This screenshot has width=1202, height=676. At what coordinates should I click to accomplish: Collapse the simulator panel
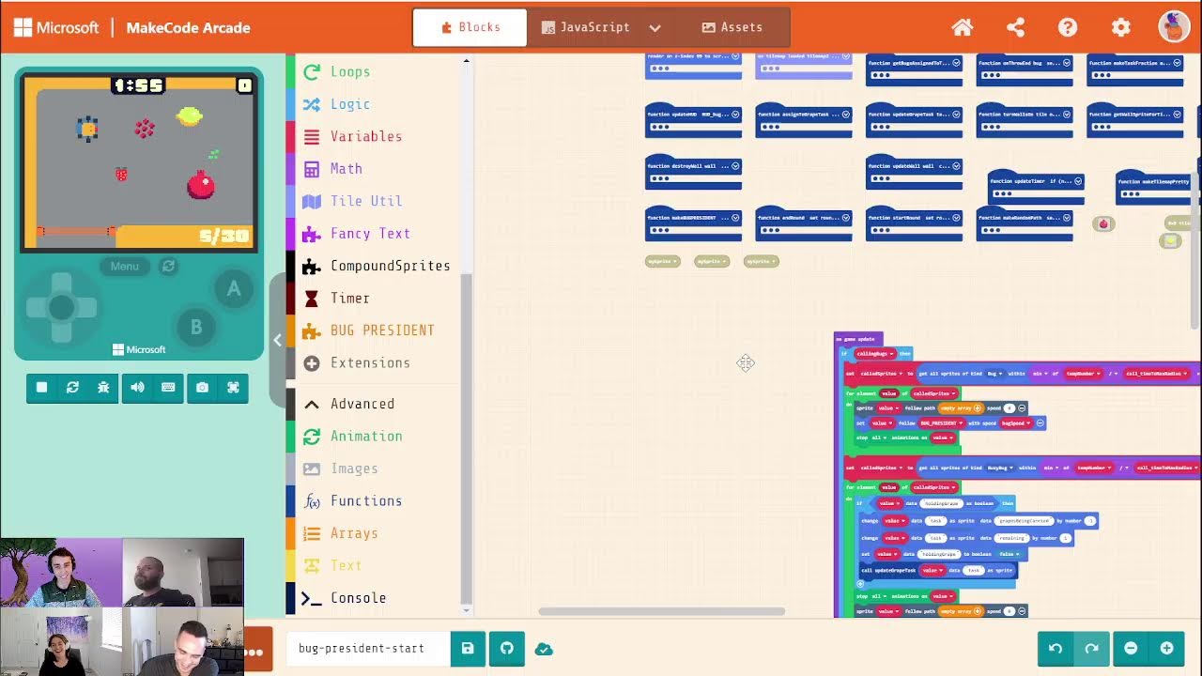click(x=277, y=340)
